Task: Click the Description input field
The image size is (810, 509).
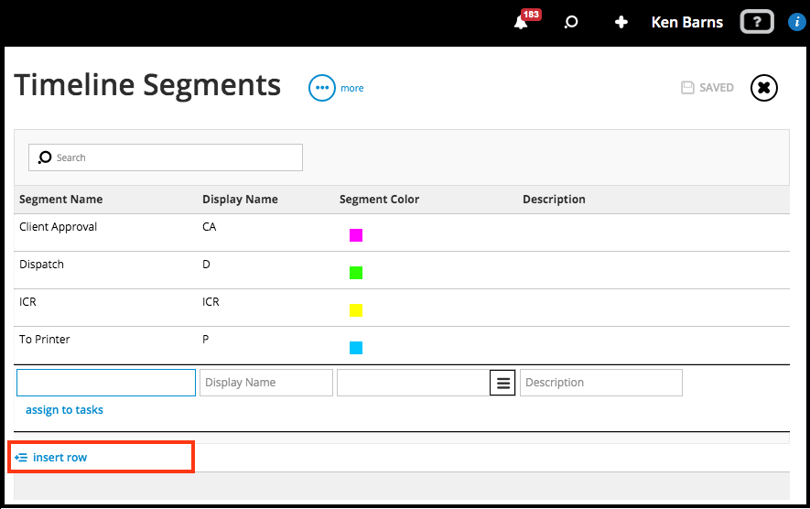Action: coord(600,383)
